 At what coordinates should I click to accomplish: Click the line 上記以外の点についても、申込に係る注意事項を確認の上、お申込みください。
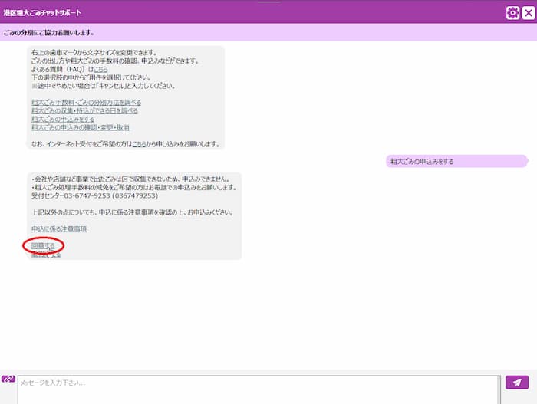point(133,212)
